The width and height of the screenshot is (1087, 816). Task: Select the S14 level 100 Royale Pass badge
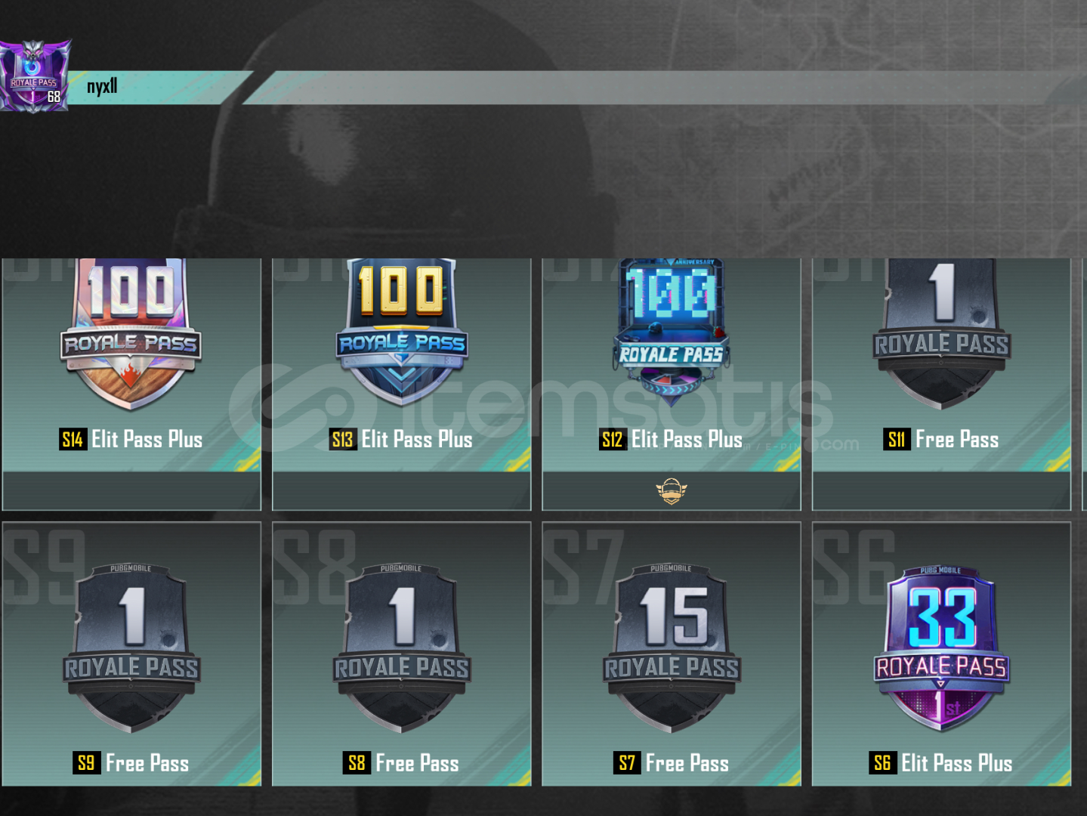tap(131, 334)
